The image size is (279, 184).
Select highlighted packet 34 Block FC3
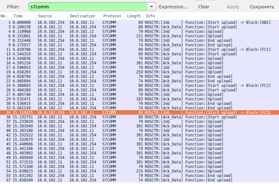pyautogui.click(x=140, y=113)
